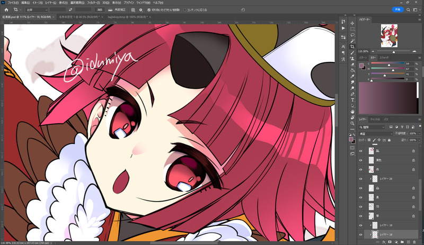This screenshot has height=245, width=424.
Task: Open the Properties sliders panel icon
Action: coord(343,37)
